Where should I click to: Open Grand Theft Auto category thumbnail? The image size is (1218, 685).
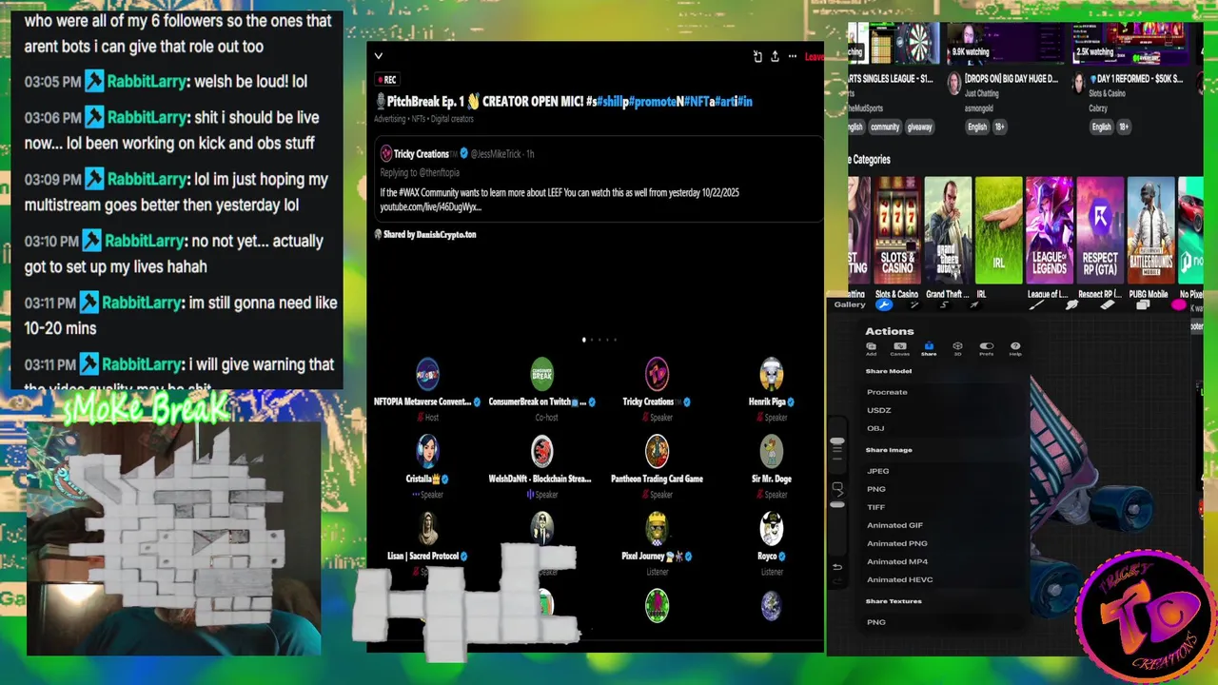(x=948, y=230)
